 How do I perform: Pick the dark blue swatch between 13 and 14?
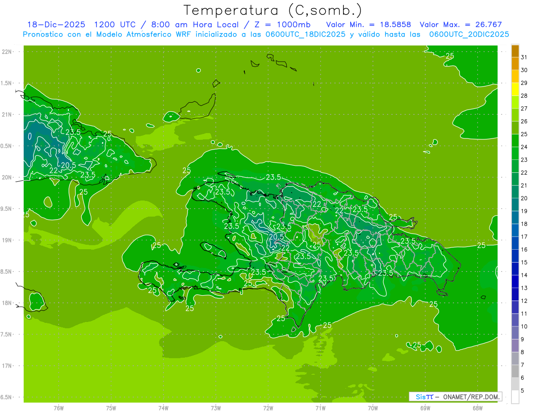[515, 282]
